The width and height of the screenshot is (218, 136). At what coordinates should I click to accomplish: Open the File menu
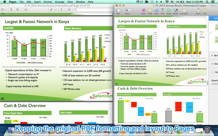(21, 2)
